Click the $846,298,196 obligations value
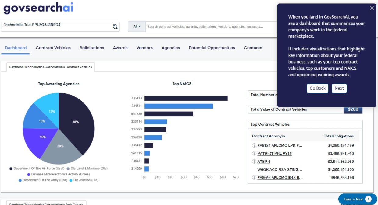This screenshot has height=205, width=378. click(x=342, y=178)
